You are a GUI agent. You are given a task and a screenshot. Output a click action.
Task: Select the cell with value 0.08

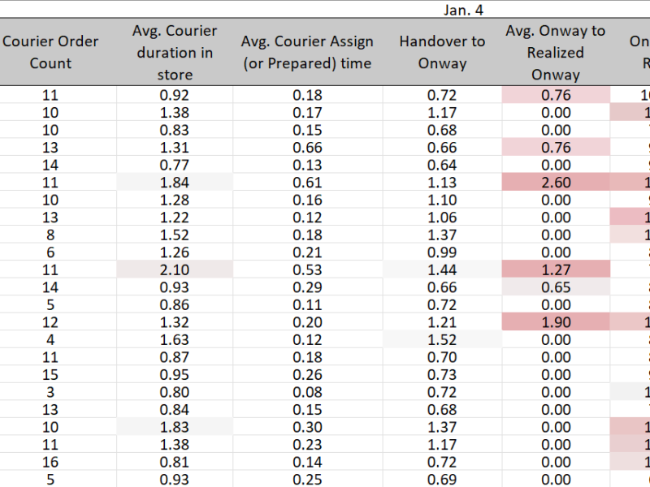(x=307, y=392)
